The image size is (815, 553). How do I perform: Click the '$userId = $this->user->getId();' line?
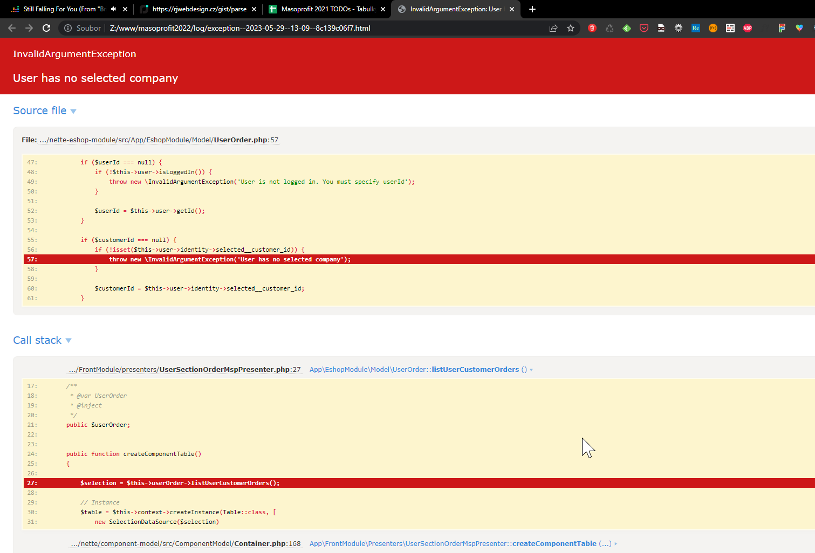click(x=150, y=211)
